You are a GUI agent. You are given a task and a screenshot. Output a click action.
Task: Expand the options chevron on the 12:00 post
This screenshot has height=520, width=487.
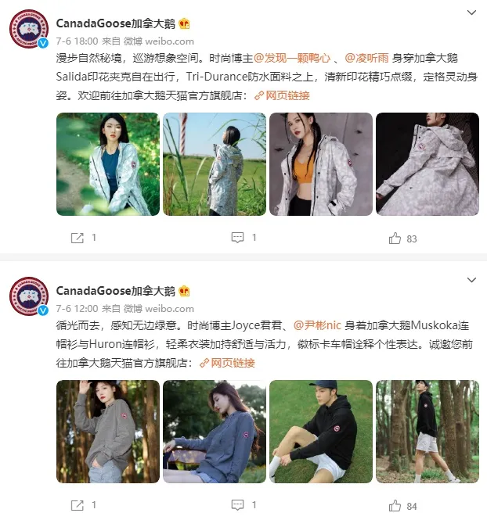[471, 280]
